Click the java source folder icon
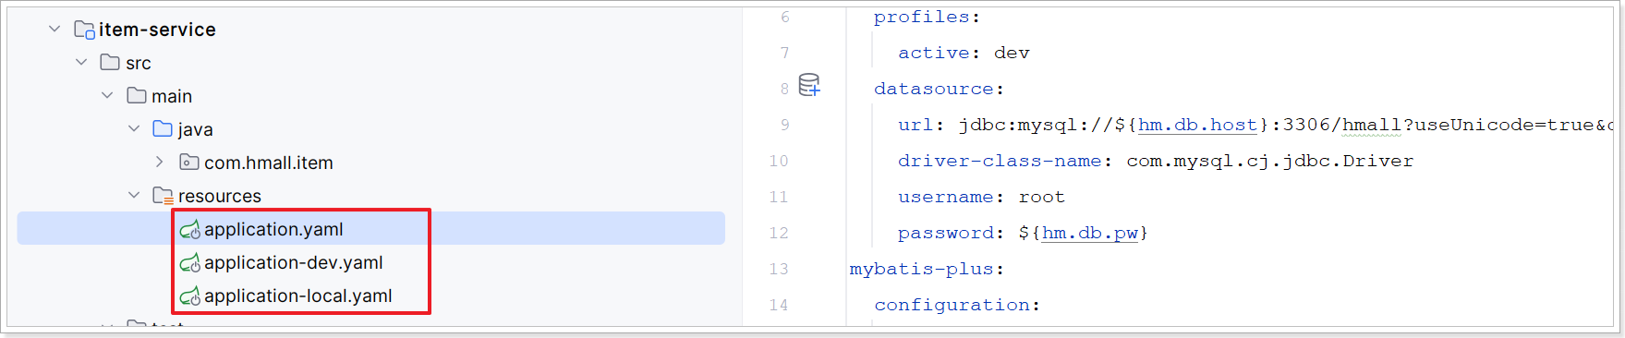This screenshot has width=1625, height=338. [x=163, y=129]
